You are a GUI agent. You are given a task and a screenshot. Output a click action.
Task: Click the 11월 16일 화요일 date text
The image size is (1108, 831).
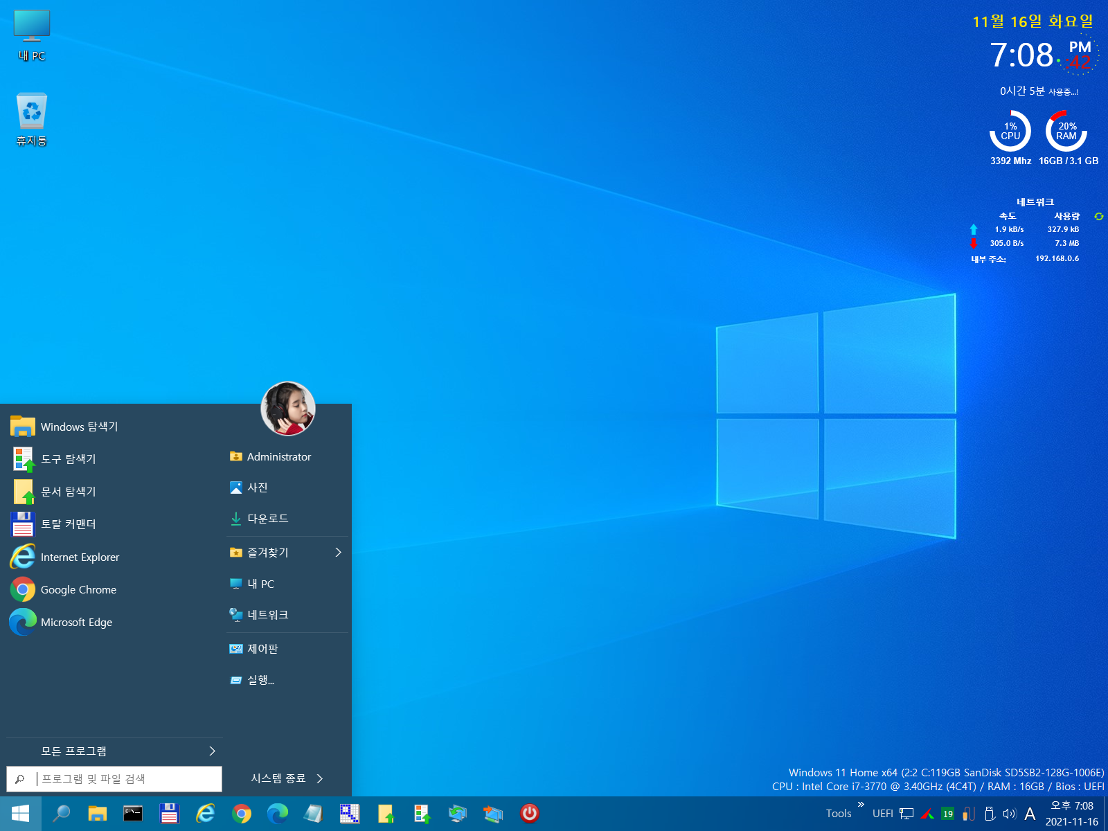tap(1033, 21)
